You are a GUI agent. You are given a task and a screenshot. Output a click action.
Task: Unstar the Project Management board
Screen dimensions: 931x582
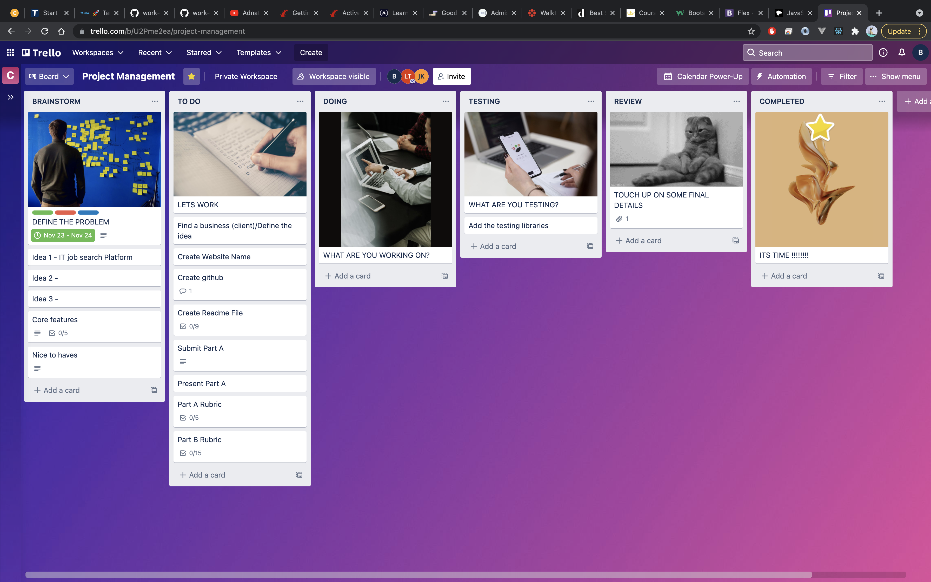(191, 76)
